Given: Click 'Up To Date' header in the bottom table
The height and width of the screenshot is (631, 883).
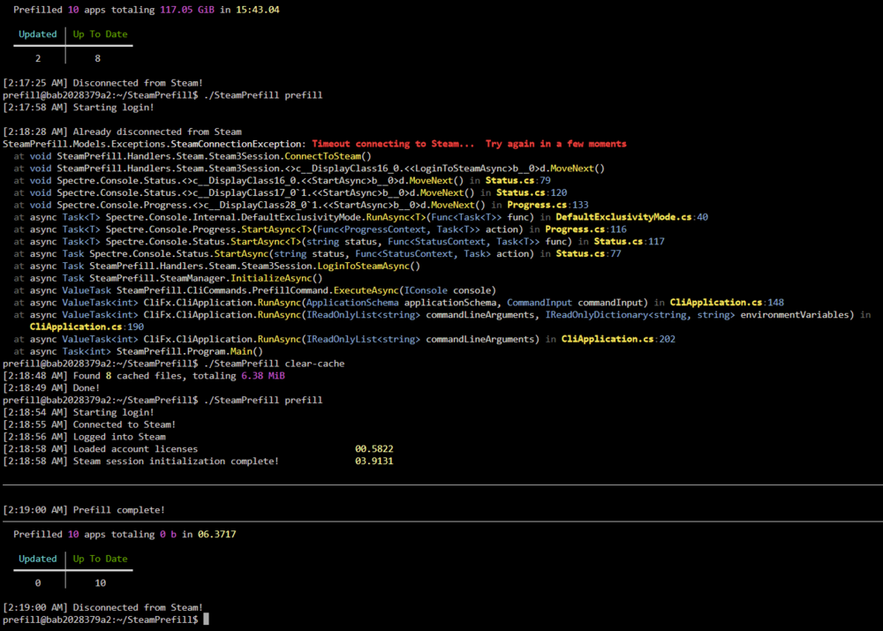Looking at the screenshot, I should coord(101,559).
